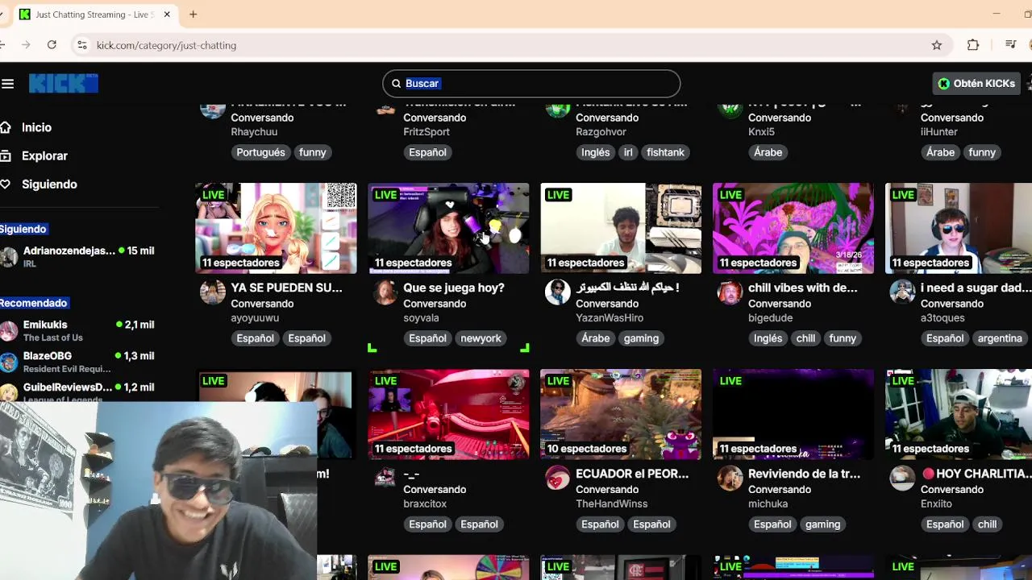Select the Just Chatting Streaming browser tab

tap(95, 14)
